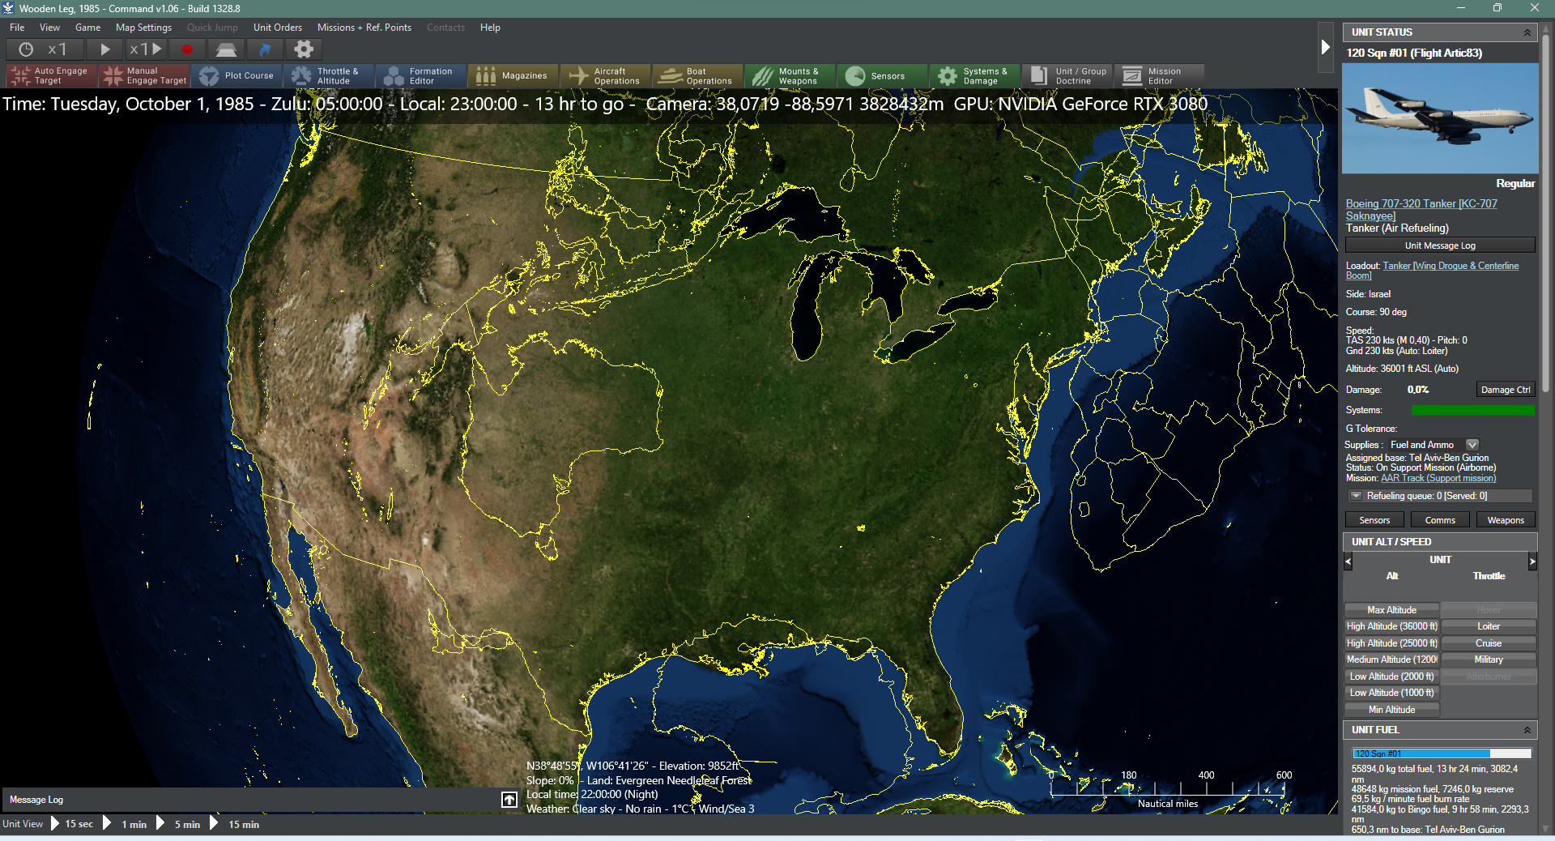The width and height of the screenshot is (1555, 841).
Task: Open the View menu
Action: (x=49, y=28)
